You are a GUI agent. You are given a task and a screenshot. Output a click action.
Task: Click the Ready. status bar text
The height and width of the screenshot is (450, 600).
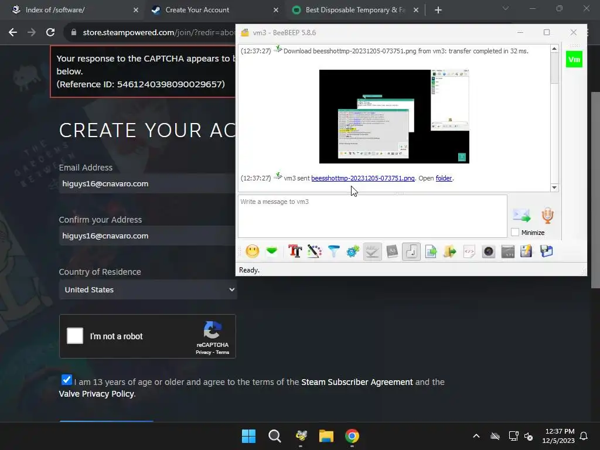point(249,270)
